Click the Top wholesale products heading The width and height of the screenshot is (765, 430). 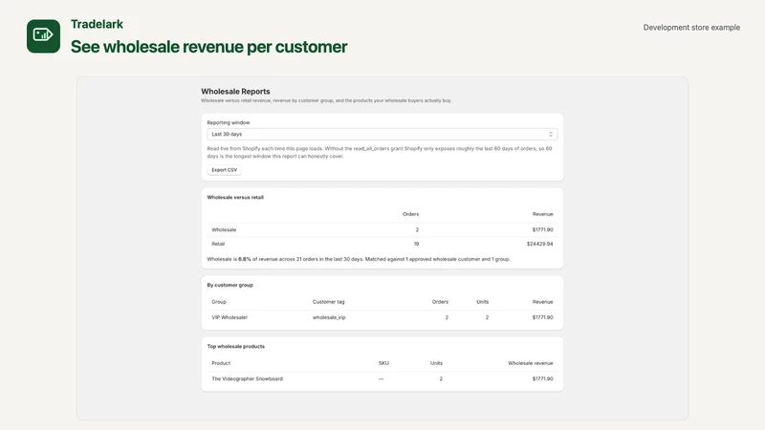coord(235,347)
